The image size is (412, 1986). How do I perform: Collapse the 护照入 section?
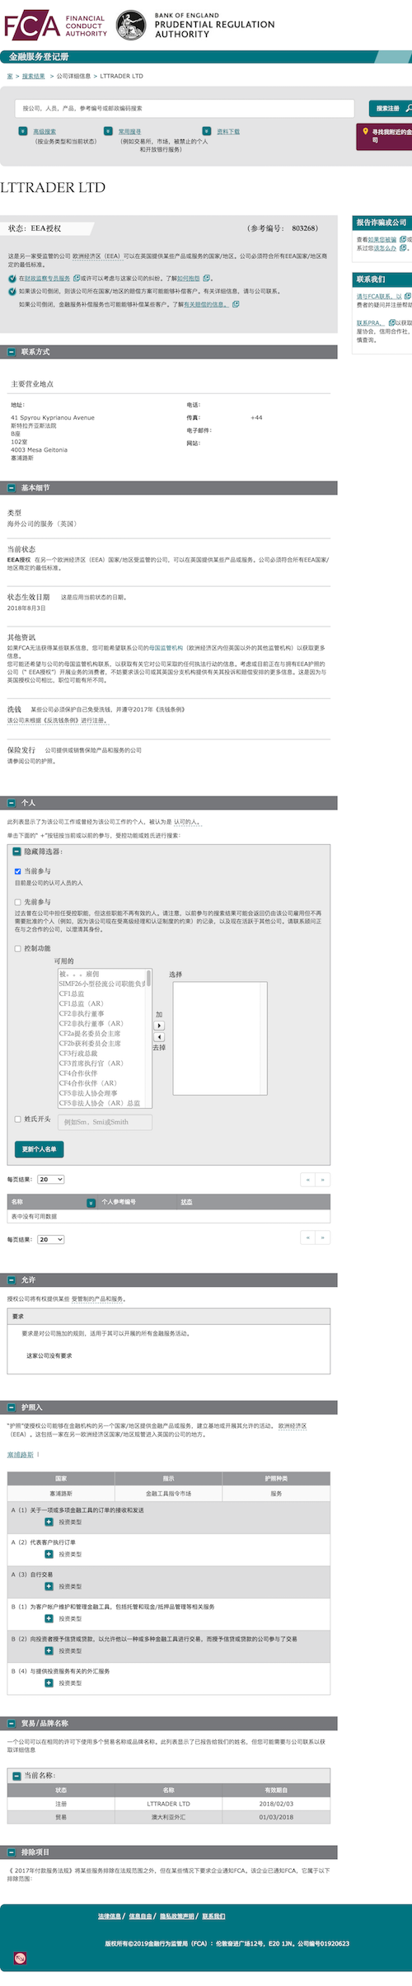click(12, 1407)
